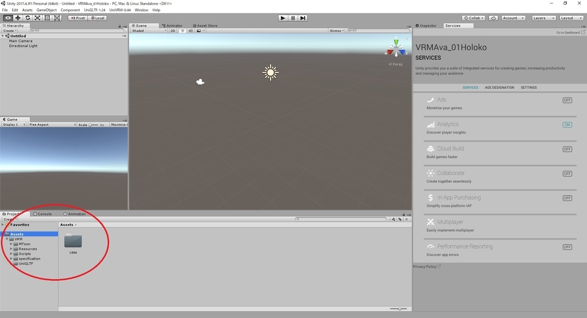Open the Free Aspect dropdown
The image size is (587, 318).
(52, 124)
